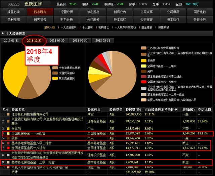The width and height of the screenshot is (215, 176).
Task: Go to 十大股东持股变动 section link
Action: (125, 27)
